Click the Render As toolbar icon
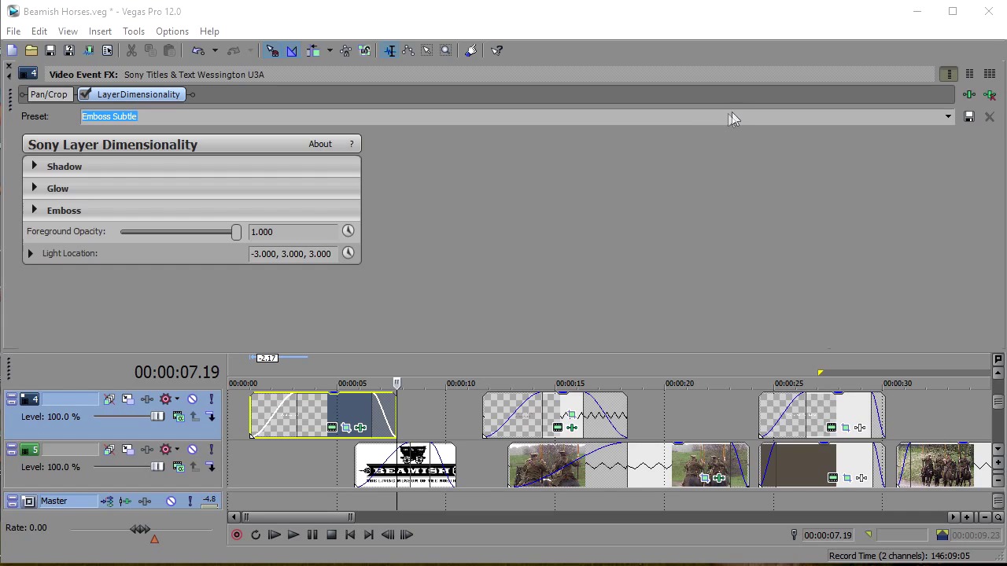The height and width of the screenshot is (566, 1007). (x=88, y=50)
